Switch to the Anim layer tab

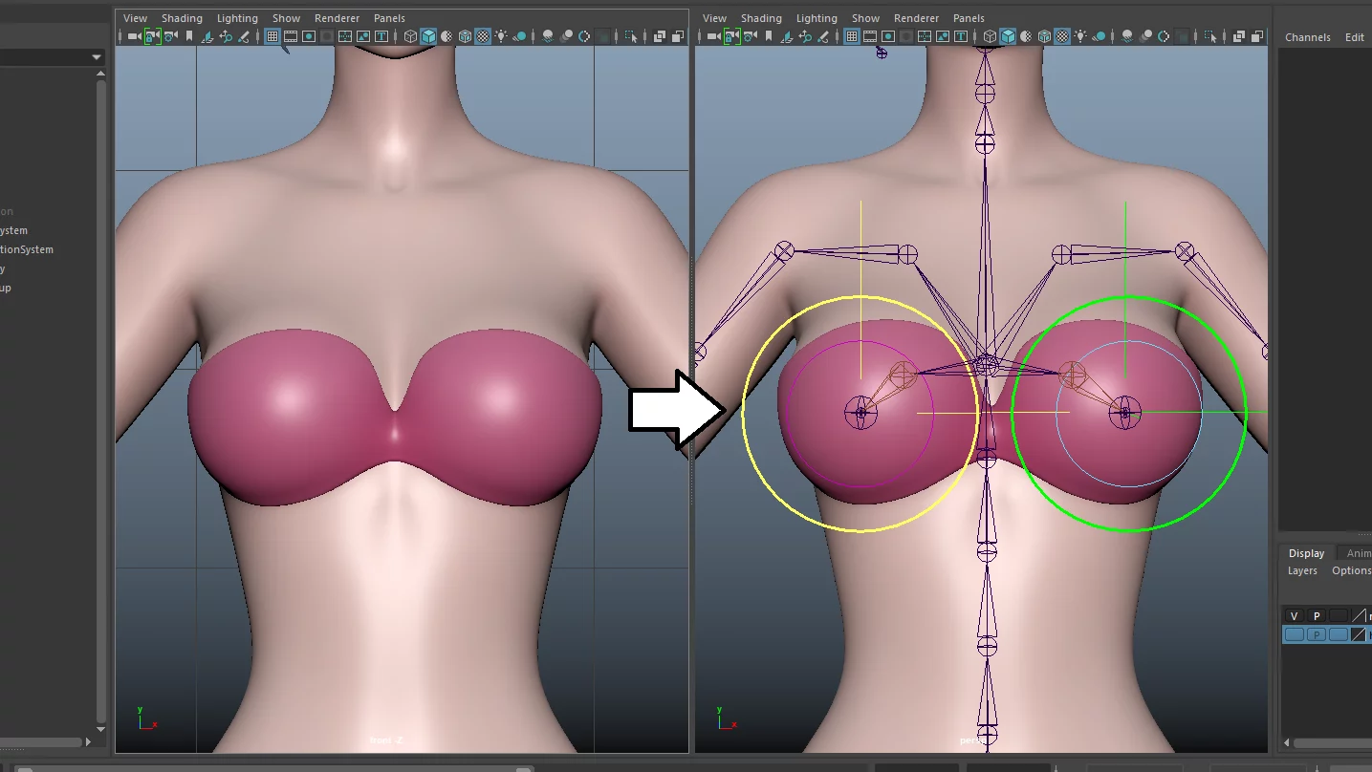pyautogui.click(x=1358, y=553)
